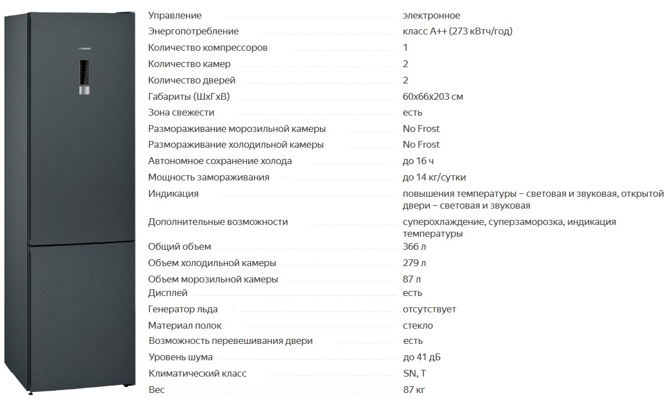
Task: Click the "366 л" total volume value
Action: coord(414,247)
